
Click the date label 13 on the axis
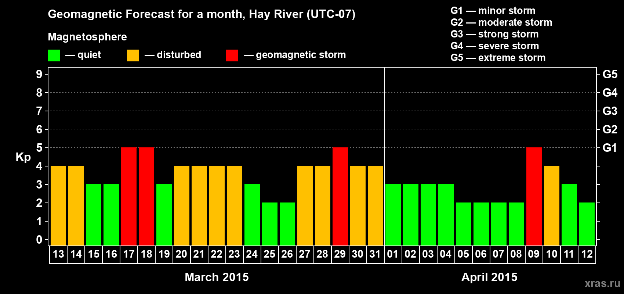58,254
